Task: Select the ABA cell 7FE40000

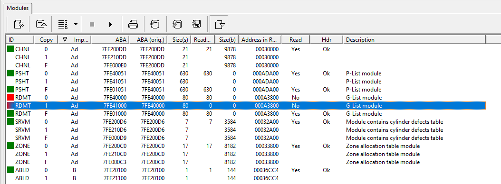Action: click(x=115, y=98)
